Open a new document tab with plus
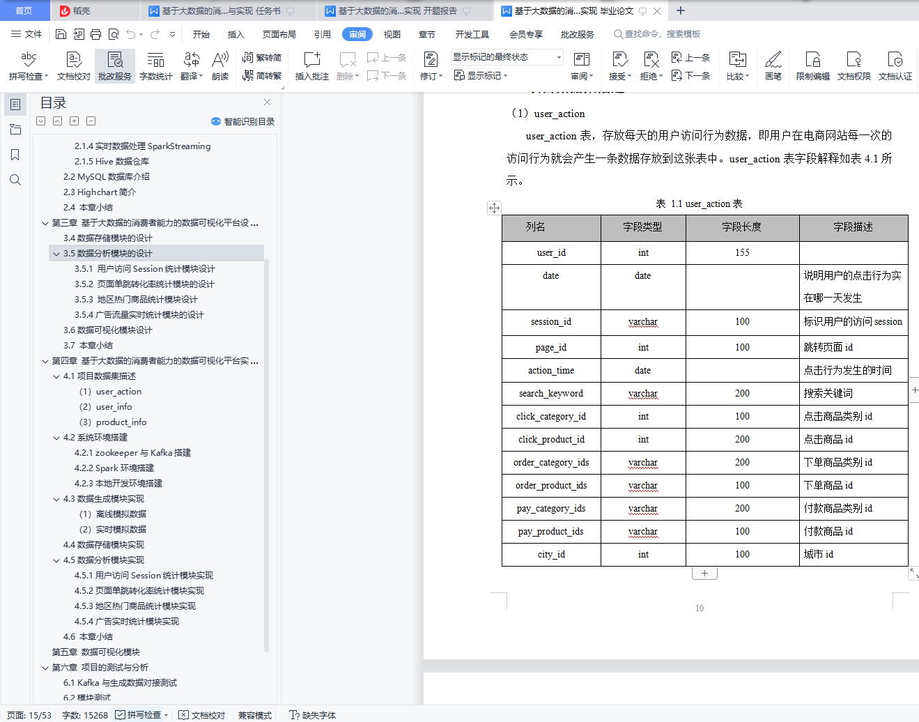Viewport: 919px width, 722px height. (681, 10)
